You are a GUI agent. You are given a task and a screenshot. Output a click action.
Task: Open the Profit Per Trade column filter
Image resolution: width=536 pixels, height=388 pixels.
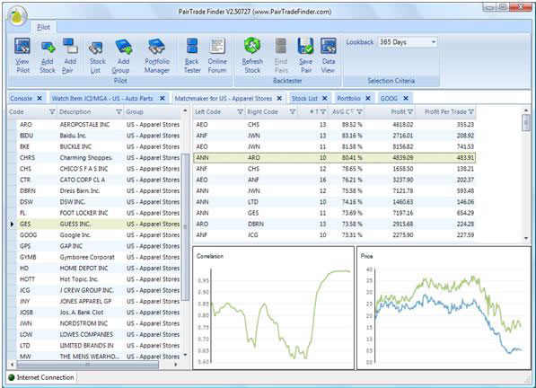[470, 111]
